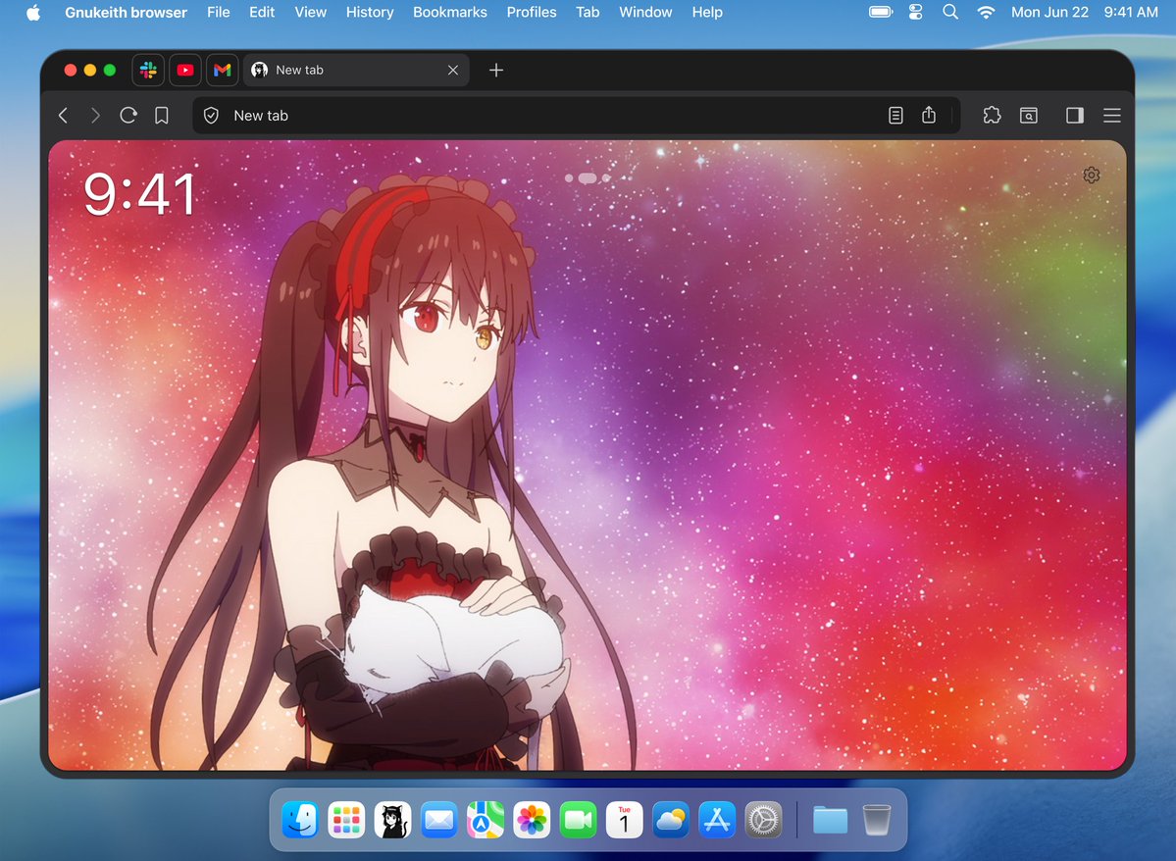Screen dimensions: 1176x861
Task: Open the Downloads folder in the Dock
Action: pos(830,820)
